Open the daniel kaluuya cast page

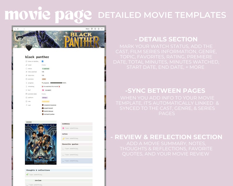(48, 111)
